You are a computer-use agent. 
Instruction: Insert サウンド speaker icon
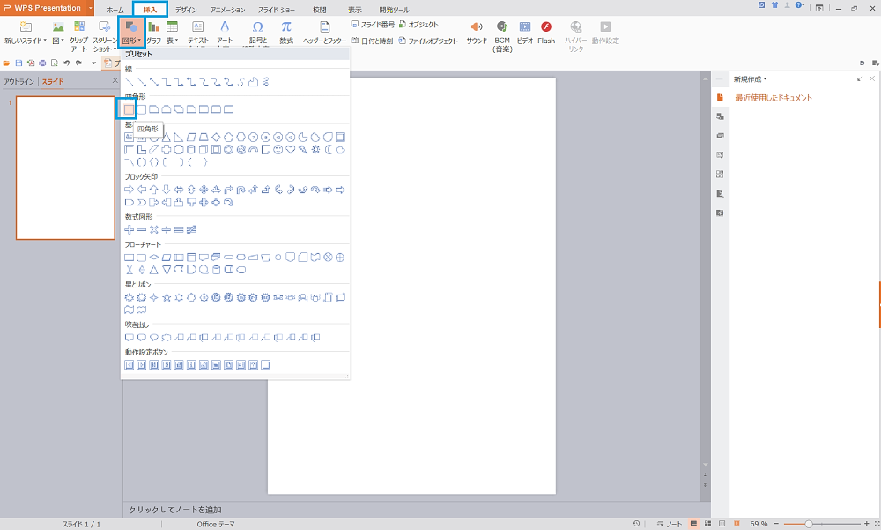(x=477, y=33)
